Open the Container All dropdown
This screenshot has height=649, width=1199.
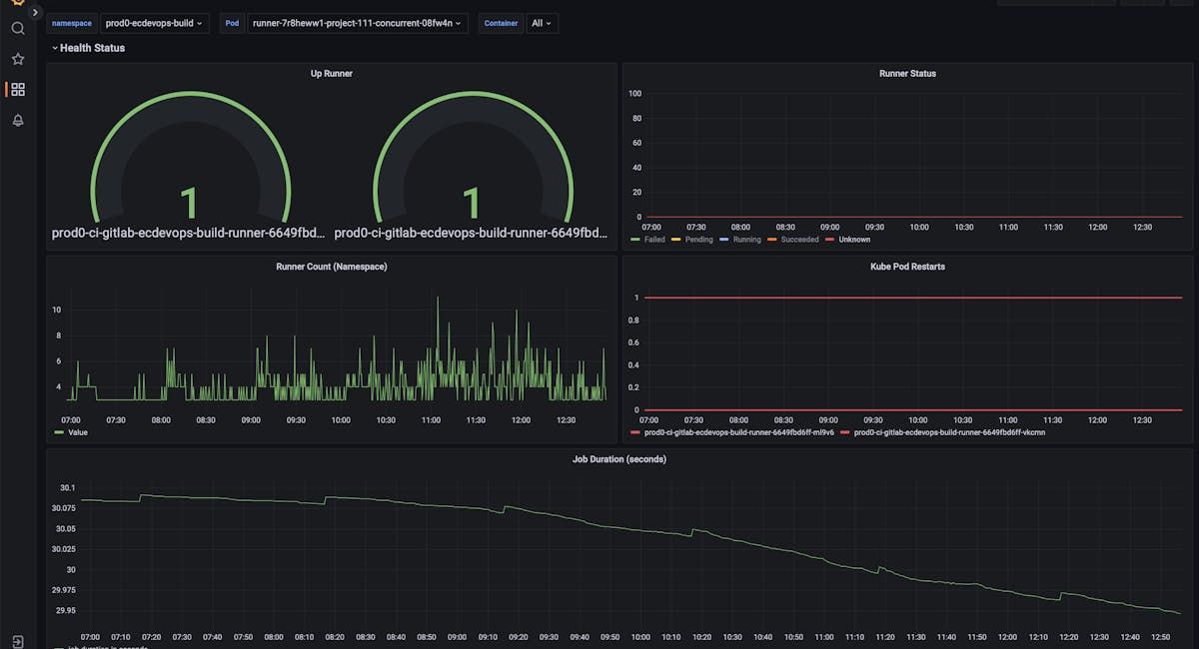click(x=543, y=23)
